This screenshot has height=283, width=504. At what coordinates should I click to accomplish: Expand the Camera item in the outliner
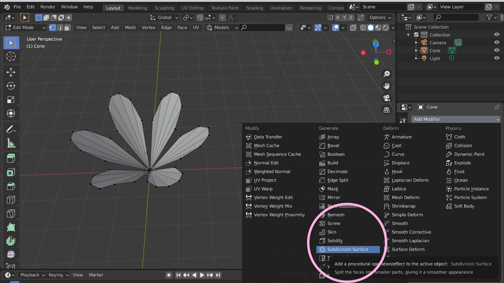416,42
